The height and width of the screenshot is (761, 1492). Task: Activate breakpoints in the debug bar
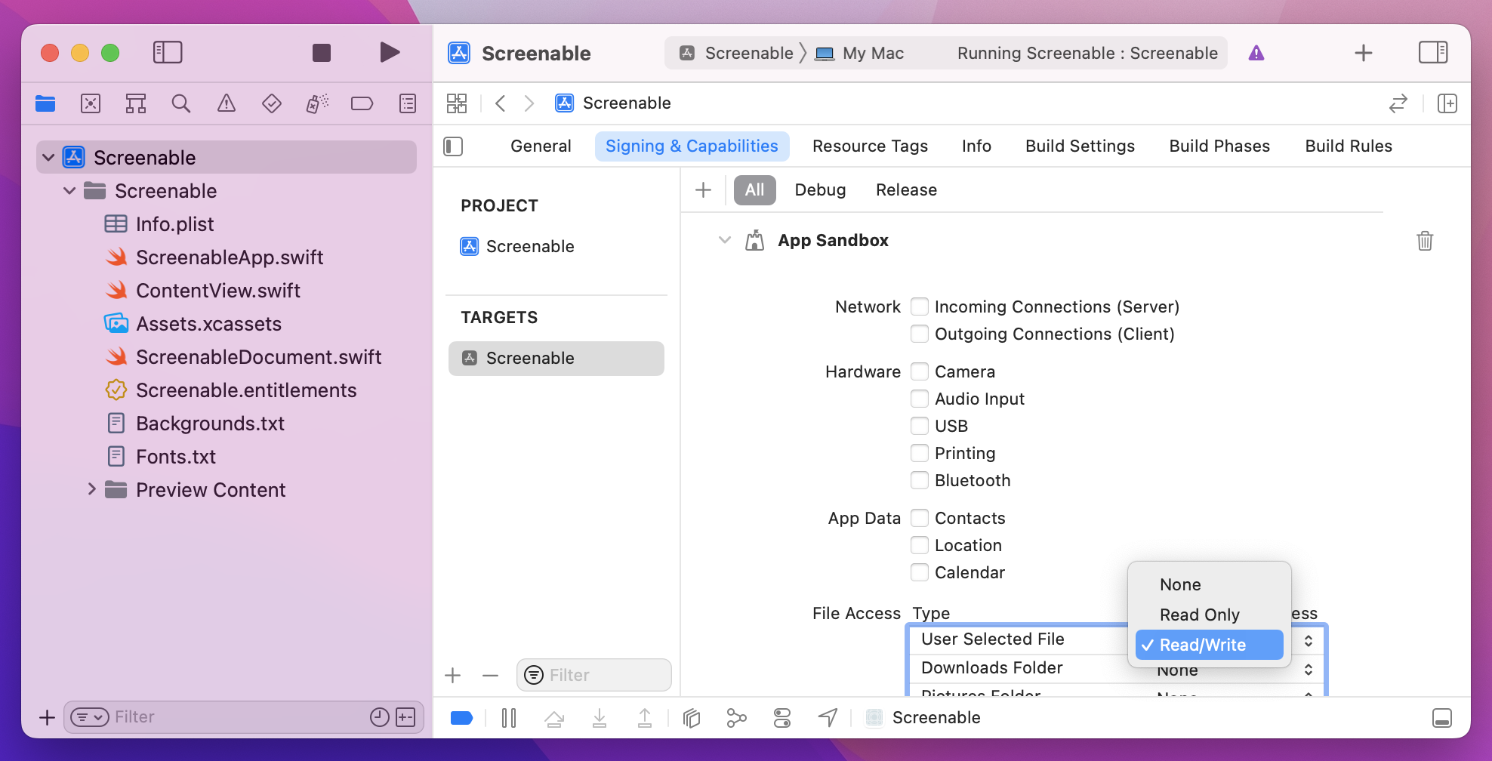[x=462, y=717]
